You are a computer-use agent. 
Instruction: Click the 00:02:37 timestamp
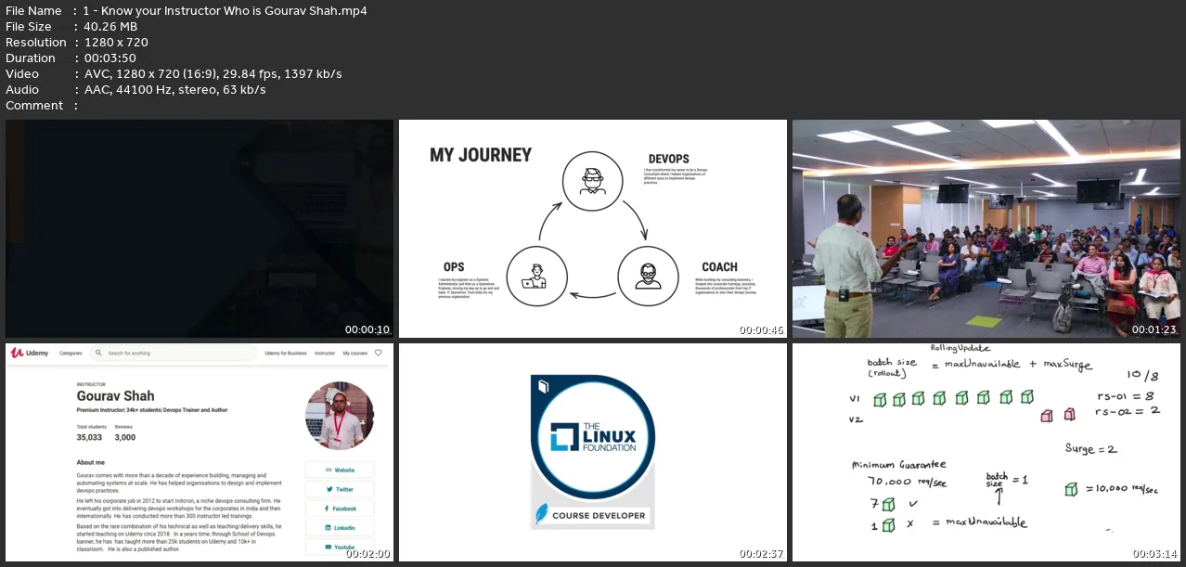coord(762,553)
